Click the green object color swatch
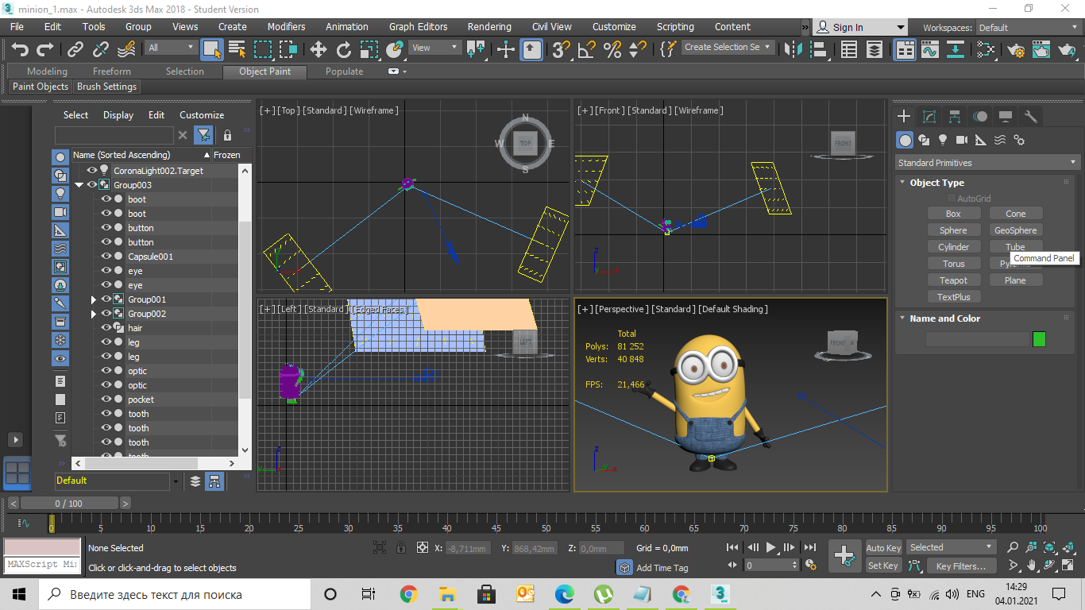The height and width of the screenshot is (610, 1085). coord(1039,339)
